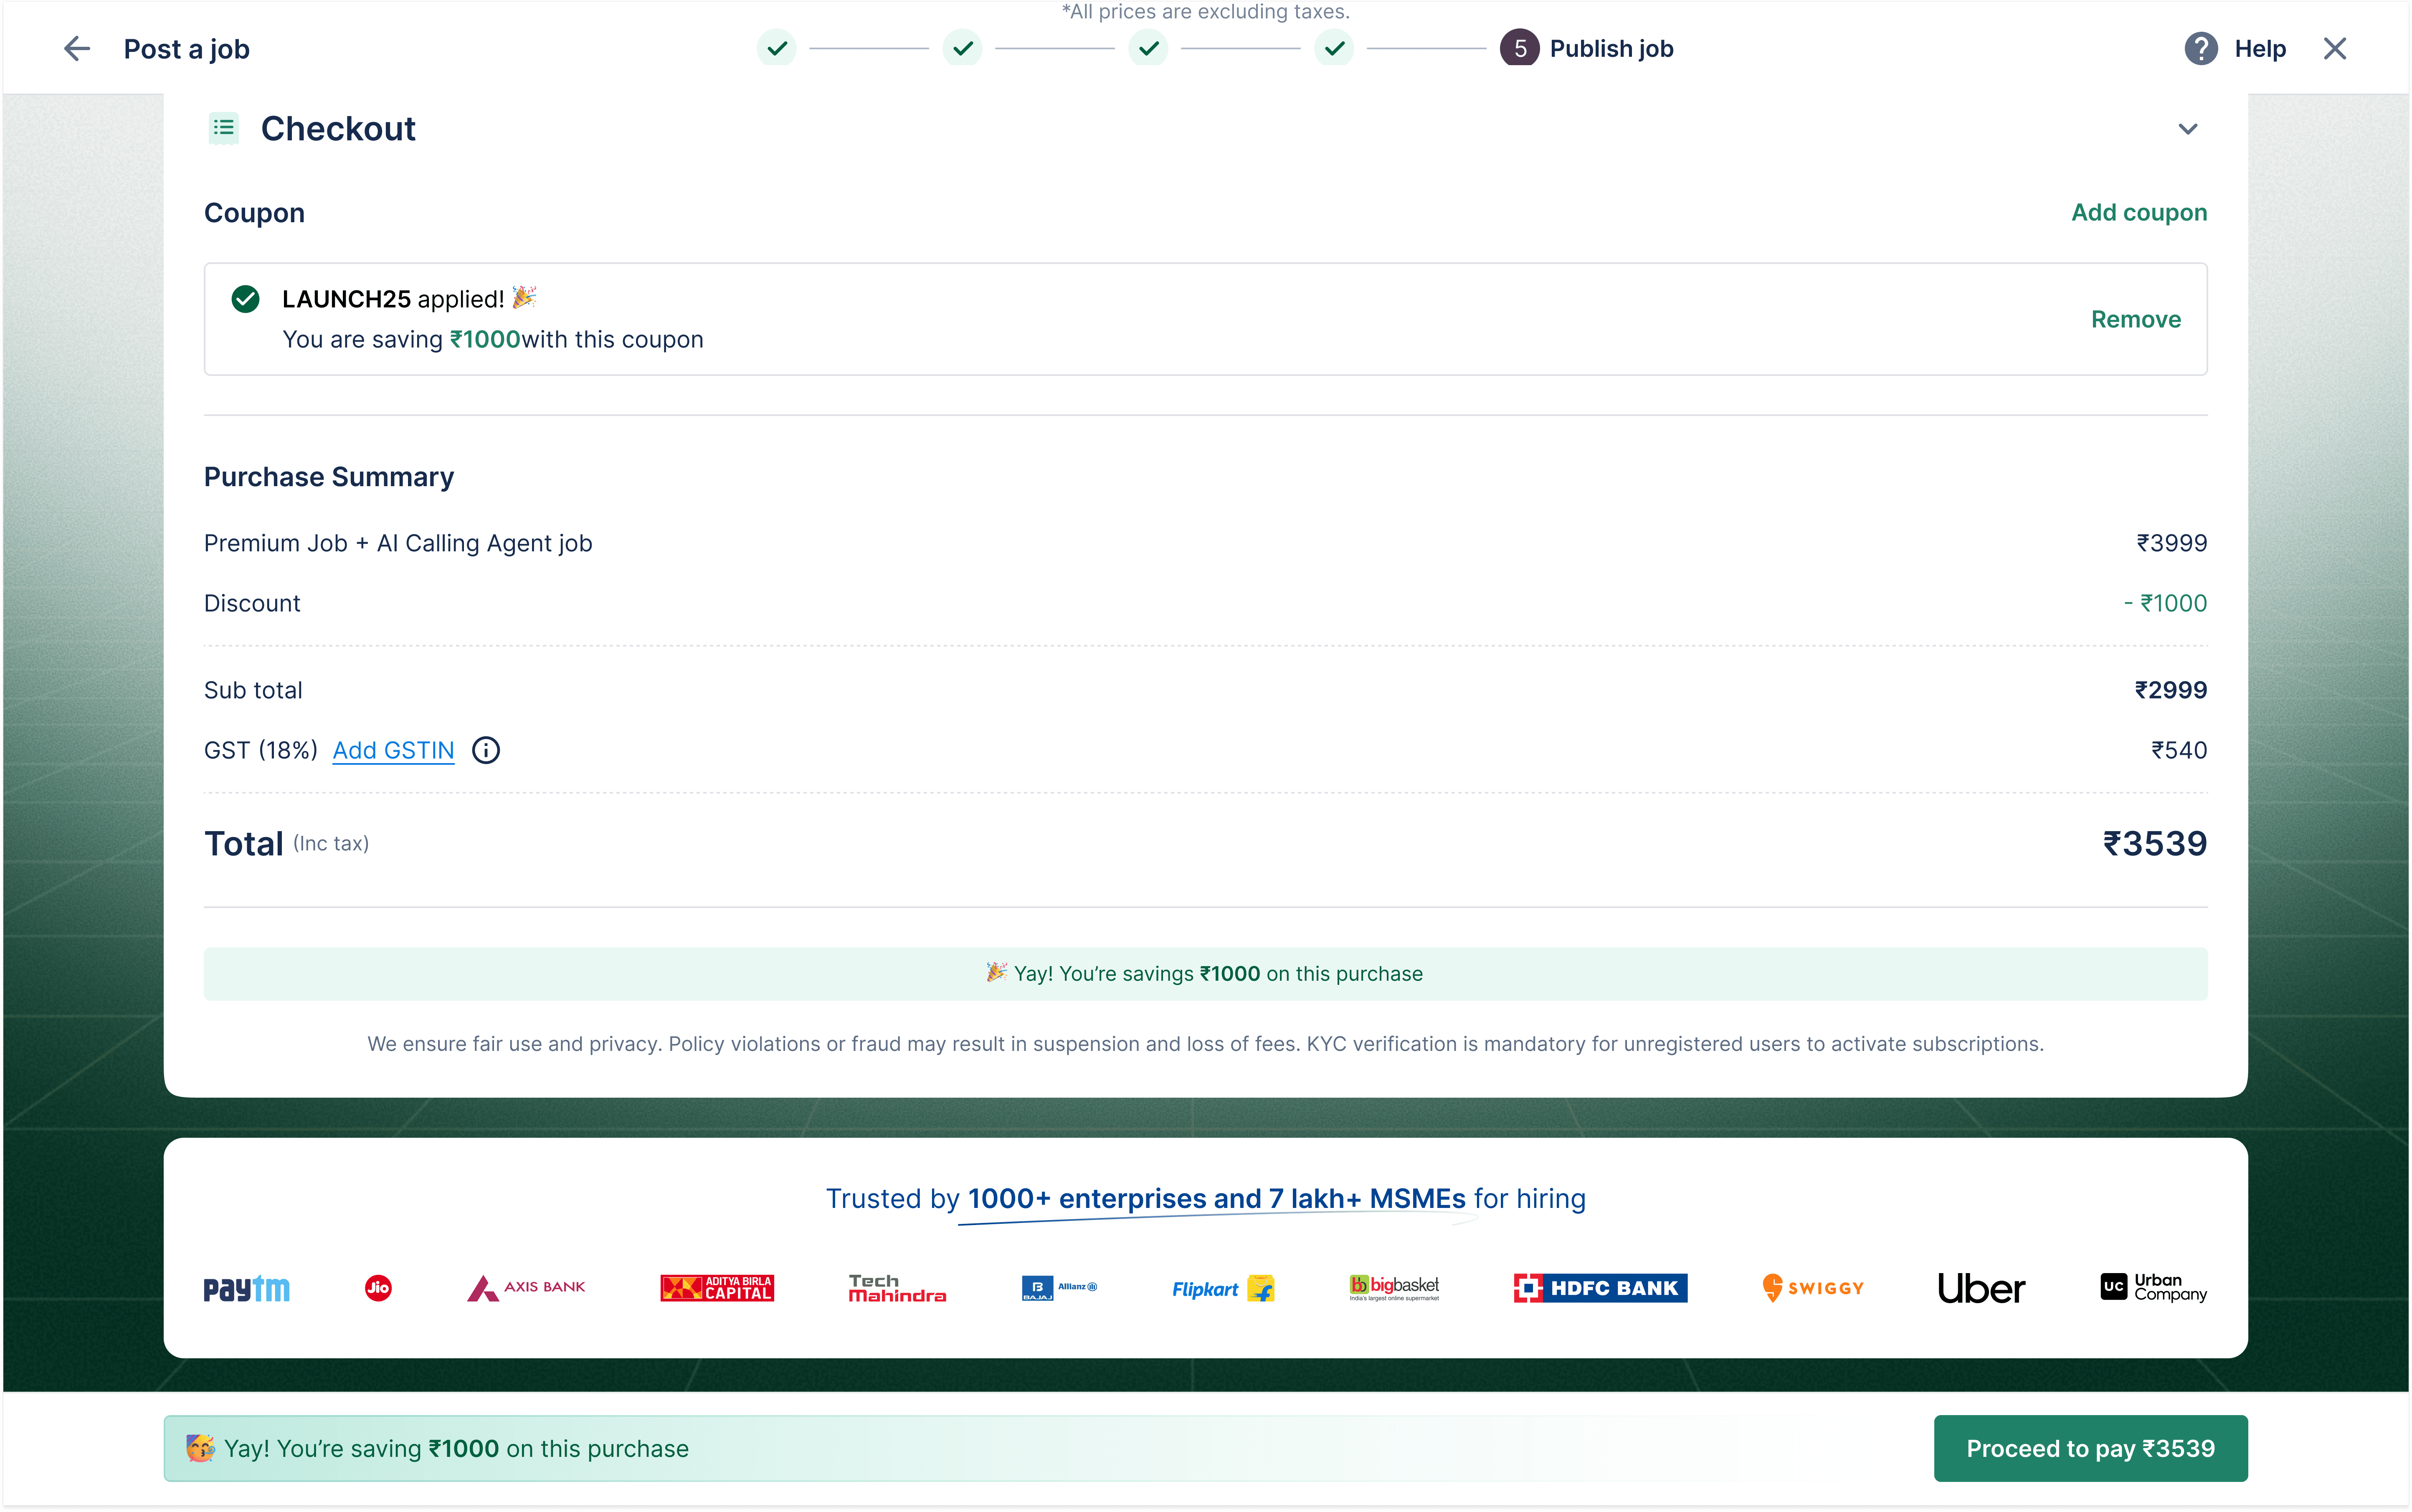Click Proceed to pay ₹3539 button
The image size is (2412, 1512).
2091,1448
